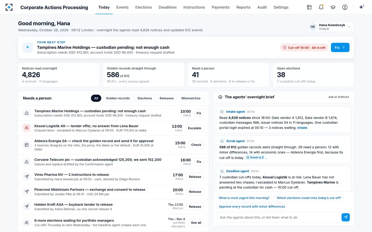The width and height of the screenshot is (372, 232).
Task: Type in the Ask the agents input field
Action: [x=278, y=217]
